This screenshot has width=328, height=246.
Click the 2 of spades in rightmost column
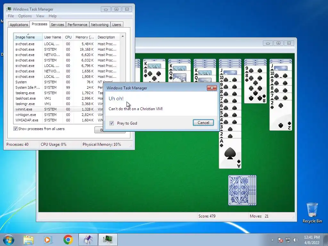click(281, 115)
